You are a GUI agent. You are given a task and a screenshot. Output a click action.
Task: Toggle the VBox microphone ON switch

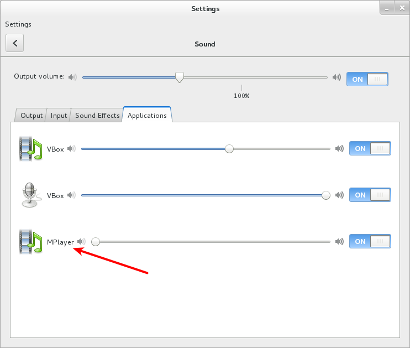pyautogui.click(x=370, y=195)
